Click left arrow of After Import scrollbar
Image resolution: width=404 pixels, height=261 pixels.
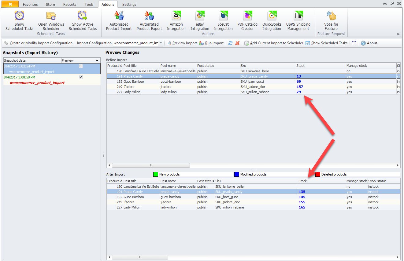(x=109, y=257)
